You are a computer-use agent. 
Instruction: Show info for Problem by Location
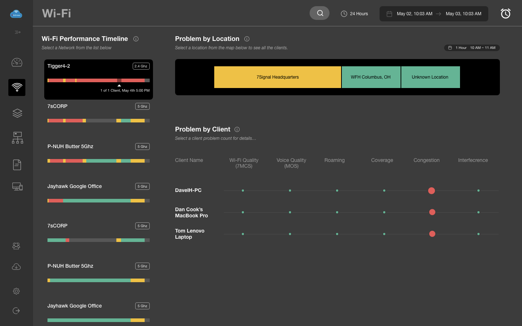(x=247, y=39)
